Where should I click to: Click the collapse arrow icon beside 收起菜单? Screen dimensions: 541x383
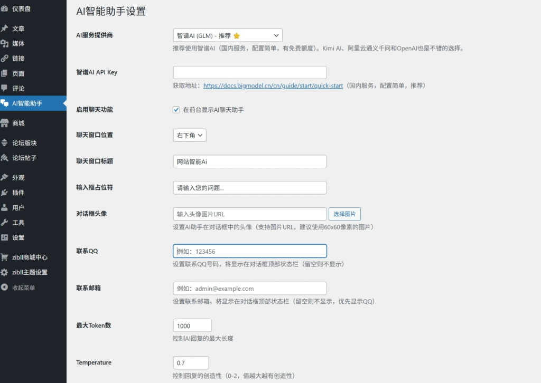[4, 287]
